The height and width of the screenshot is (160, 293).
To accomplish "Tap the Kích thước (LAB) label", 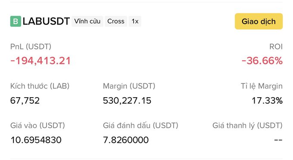I will tap(40, 86).
